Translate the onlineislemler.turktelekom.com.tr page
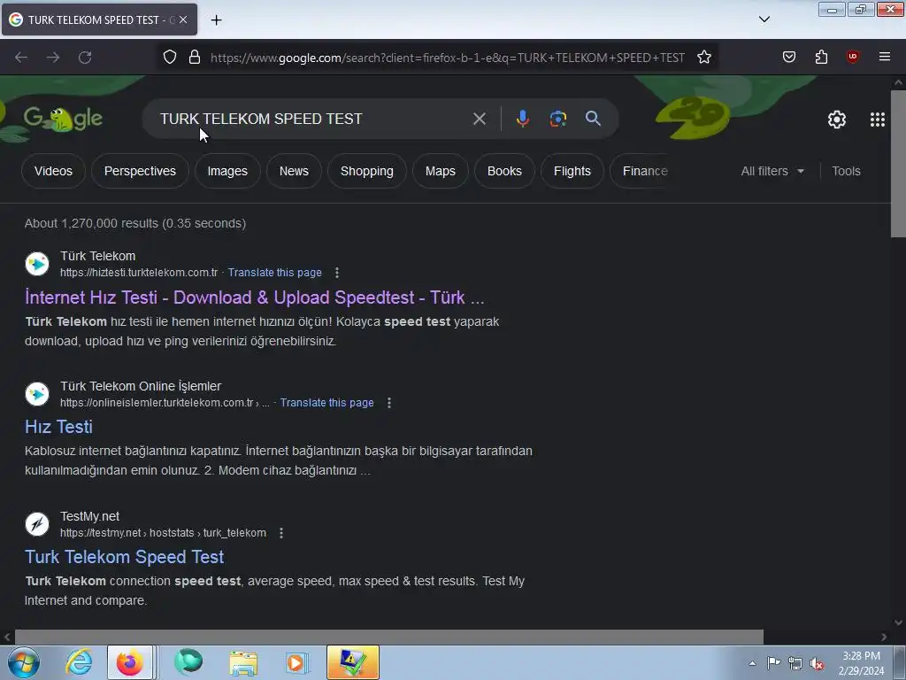Screen dimensions: 906x680 tap(327, 403)
